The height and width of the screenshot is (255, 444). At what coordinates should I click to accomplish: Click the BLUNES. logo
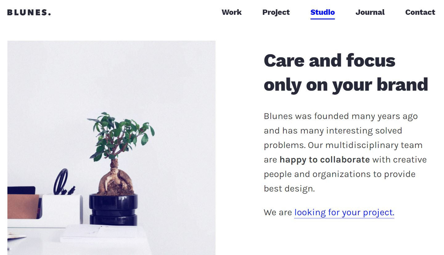point(29,13)
